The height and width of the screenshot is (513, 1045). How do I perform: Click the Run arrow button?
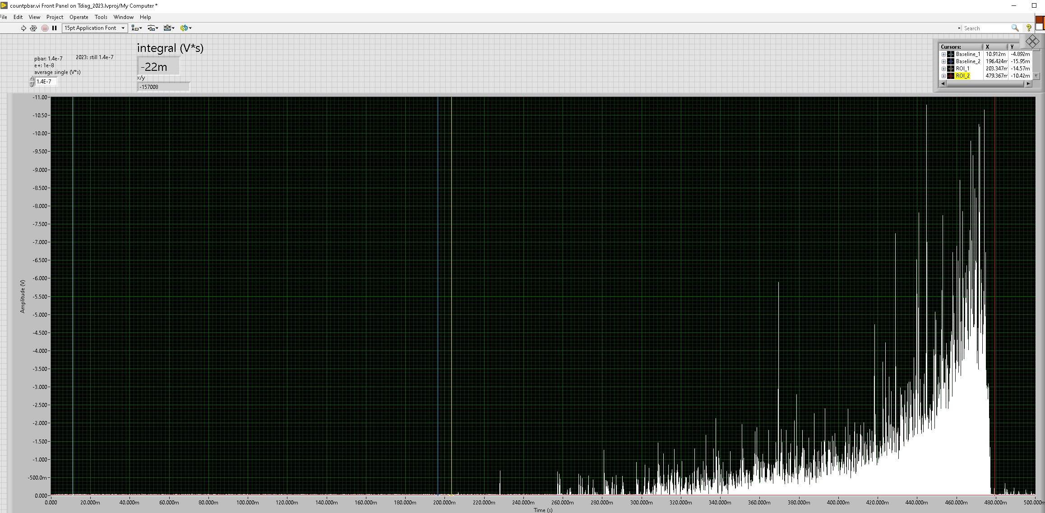(23, 28)
